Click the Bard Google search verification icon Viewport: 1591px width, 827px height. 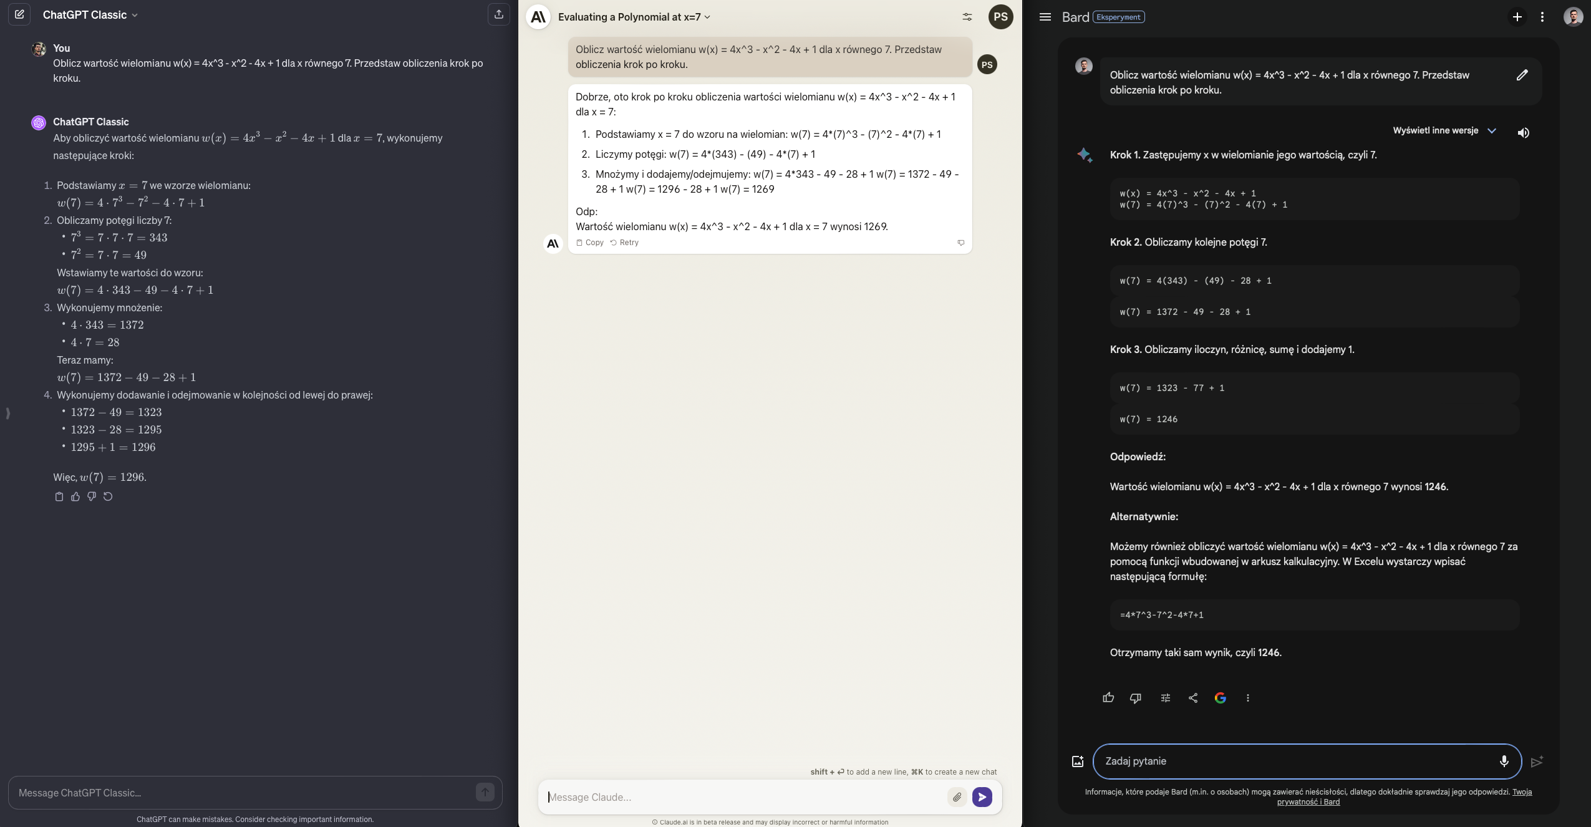click(x=1220, y=698)
